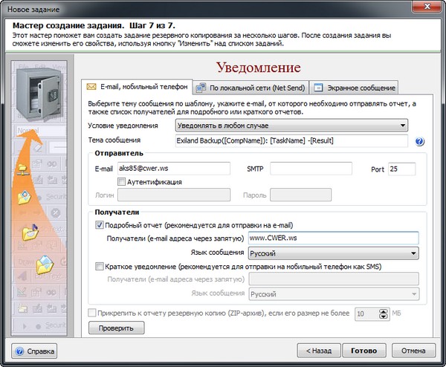The image size is (446, 367).
Task: Click the envelope icon on E-mail tab
Action: click(92, 87)
